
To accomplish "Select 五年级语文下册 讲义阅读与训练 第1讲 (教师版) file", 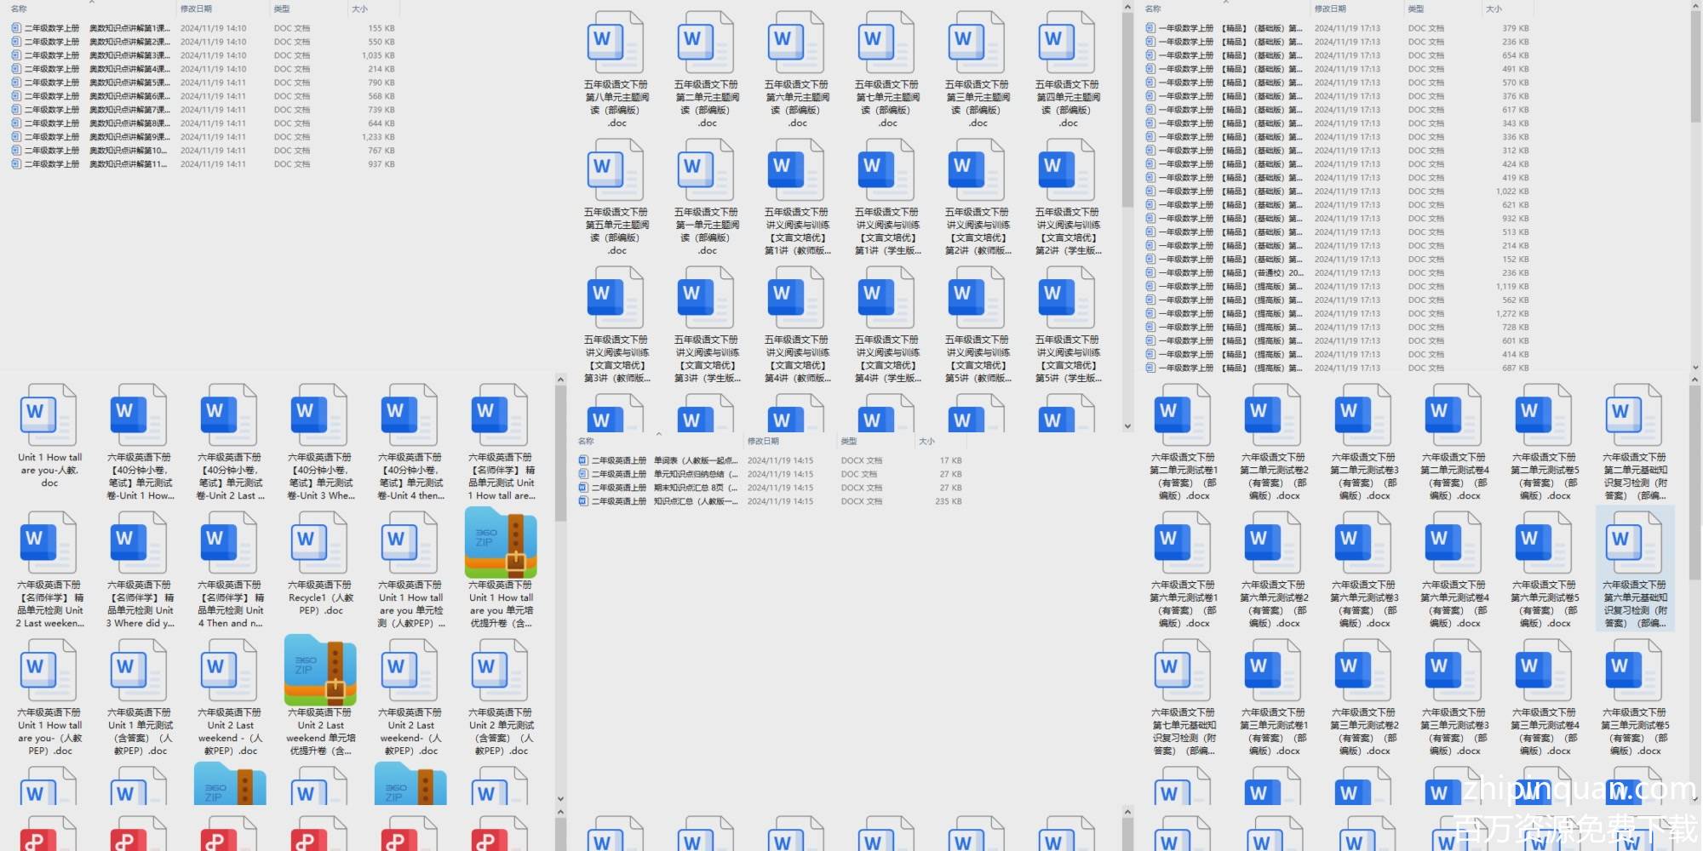I will [797, 171].
